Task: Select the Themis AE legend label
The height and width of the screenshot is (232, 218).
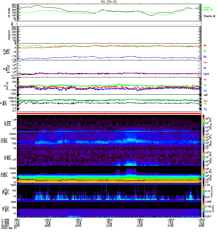Action: coord(209,16)
